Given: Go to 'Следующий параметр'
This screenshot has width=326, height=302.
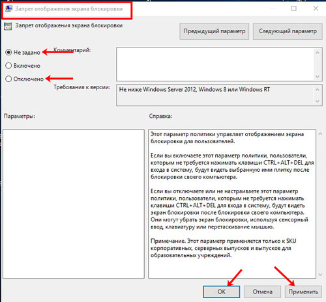Looking at the screenshot, I should (x=288, y=31).
